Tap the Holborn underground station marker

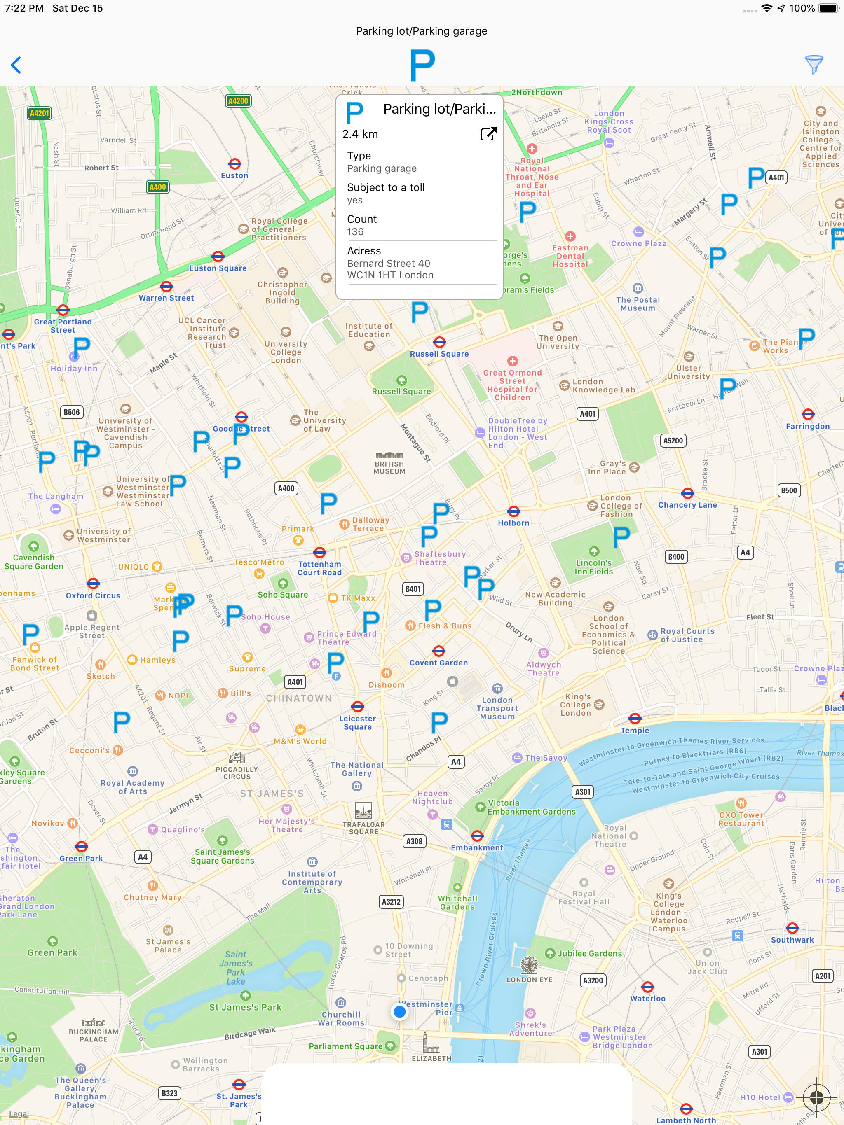point(513,511)
